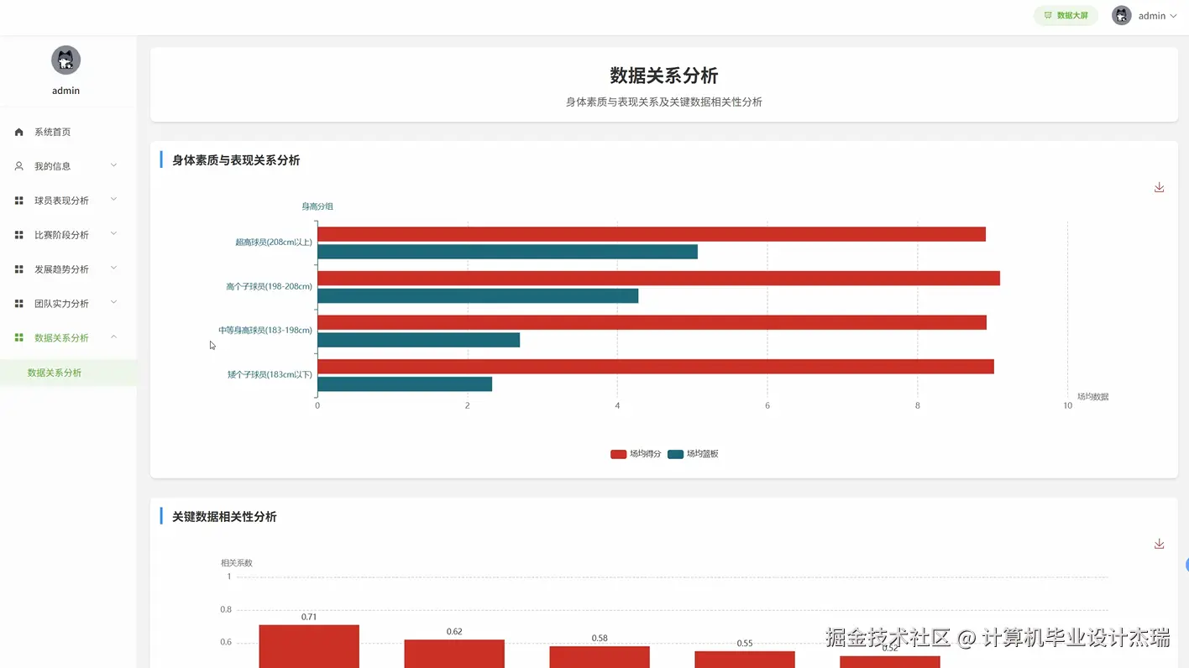The height and width of the screenshot is (668, 1189).
Task: Open the 系统首页 menu item
Action: [x=53, y=132]
